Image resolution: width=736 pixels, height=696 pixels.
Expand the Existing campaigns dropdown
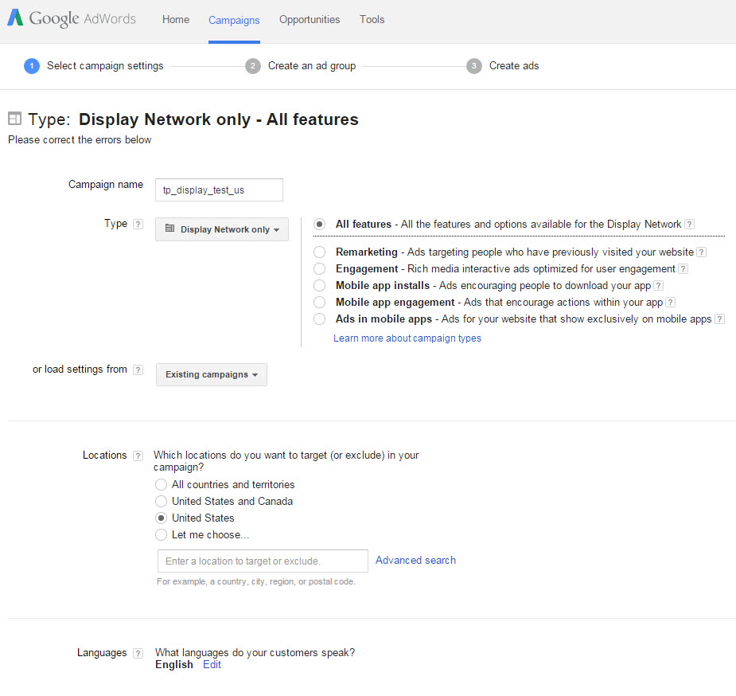(212, 374)
